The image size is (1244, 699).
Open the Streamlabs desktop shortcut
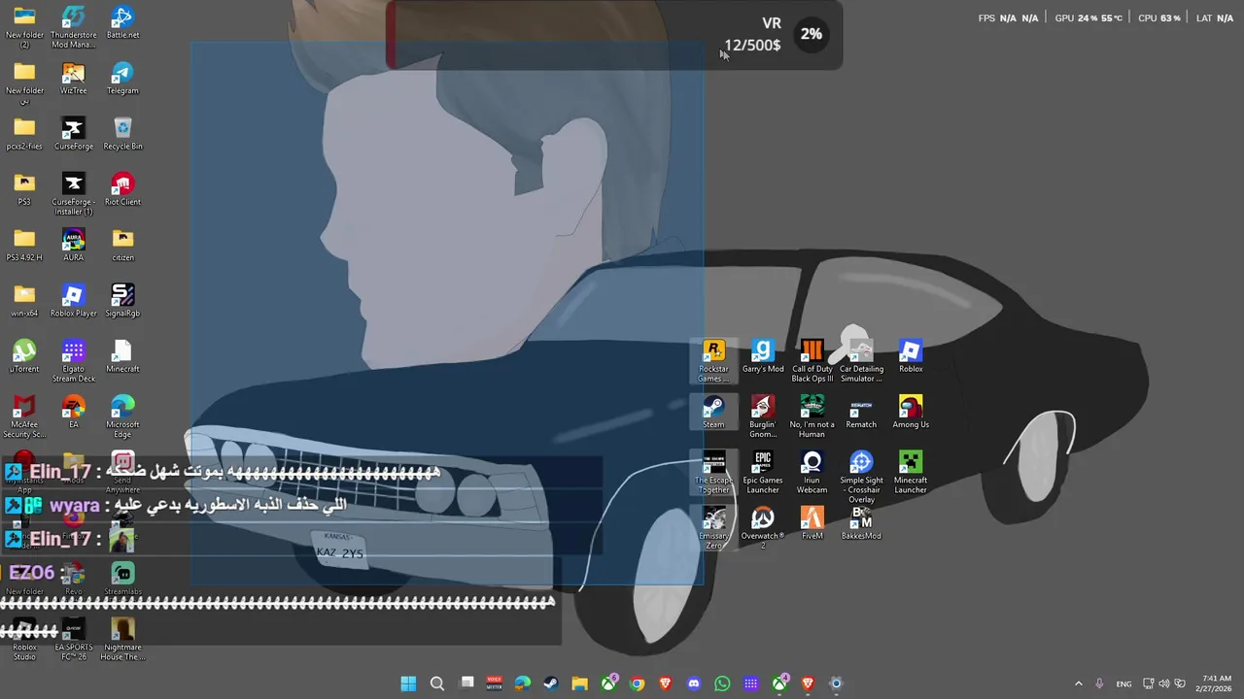coord(122,580)
